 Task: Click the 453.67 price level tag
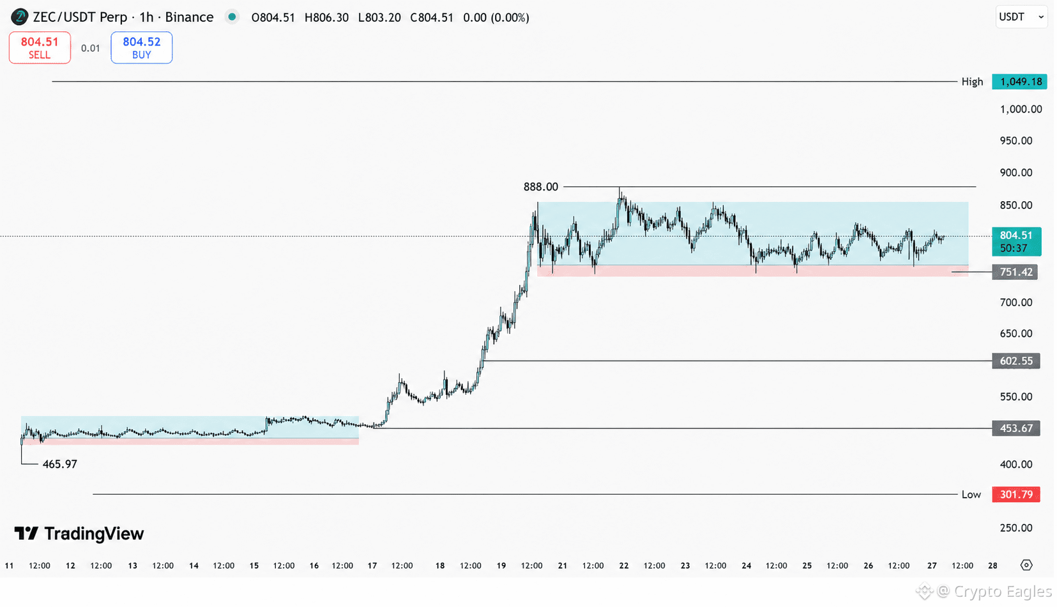click(x=1016, y=428)
